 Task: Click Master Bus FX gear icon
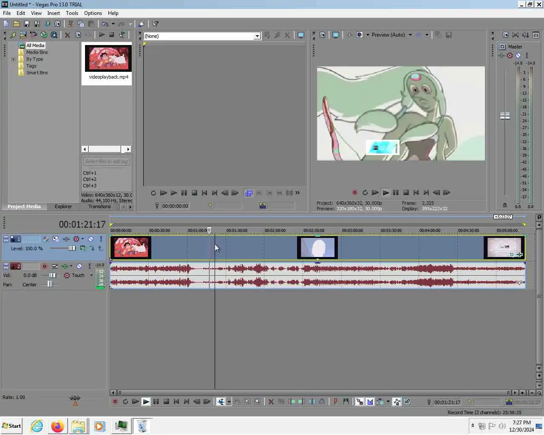pos(510,55)
